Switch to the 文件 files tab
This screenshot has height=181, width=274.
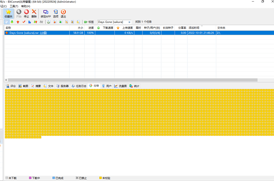tap(48, 86)
